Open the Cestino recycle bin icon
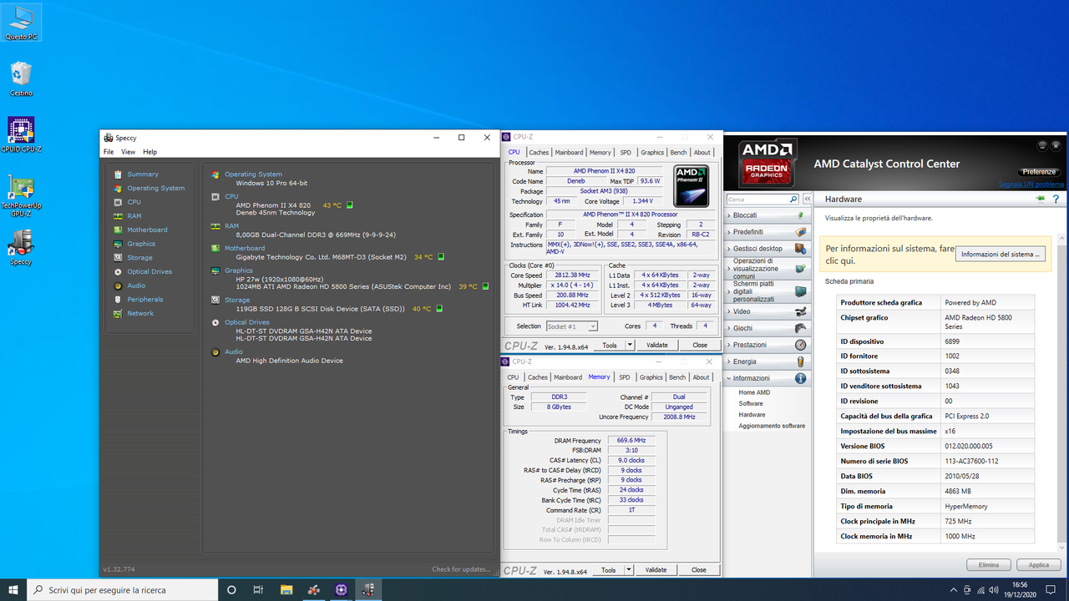 (21, 79)
